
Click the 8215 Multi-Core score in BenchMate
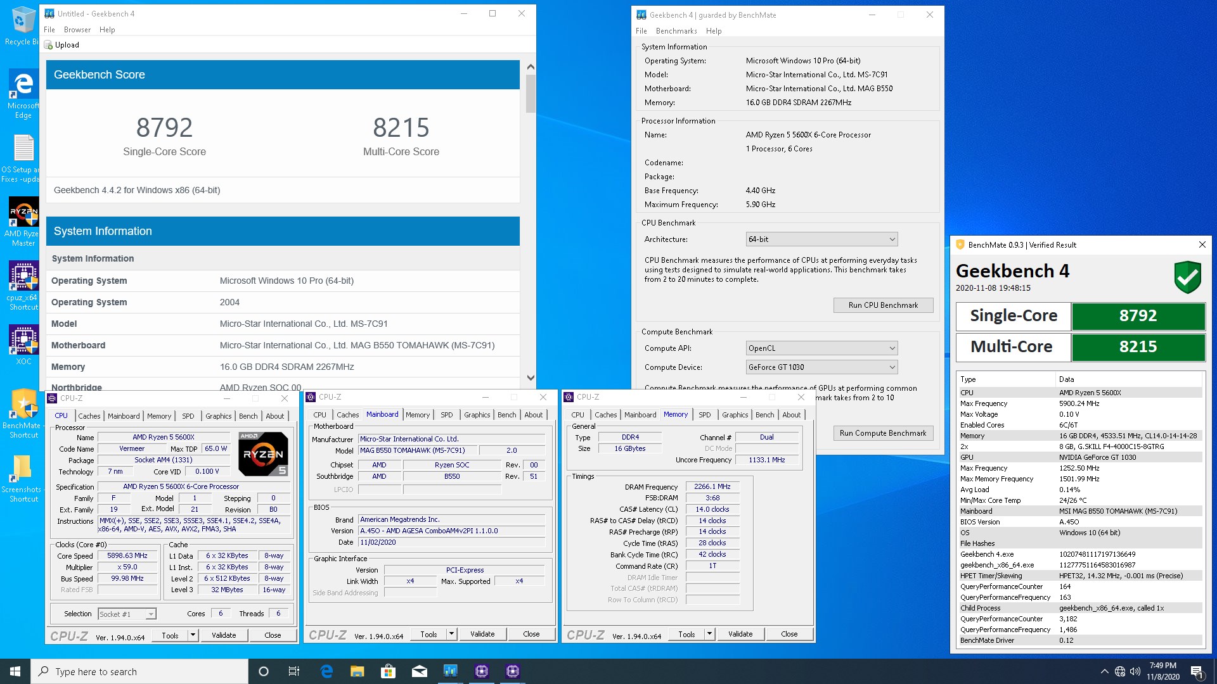point(1138,347)
